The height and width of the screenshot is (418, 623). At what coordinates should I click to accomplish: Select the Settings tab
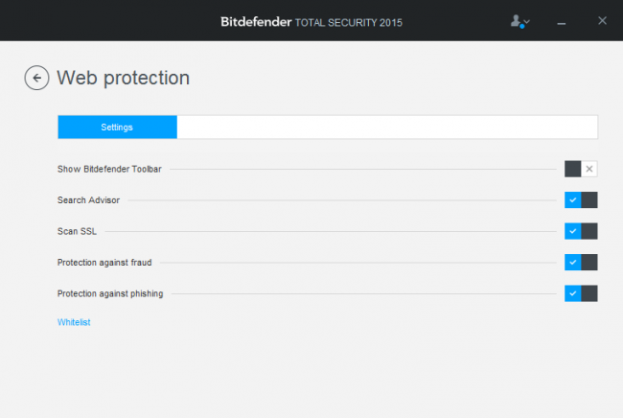pyautogui.click(x=117, y=127)
